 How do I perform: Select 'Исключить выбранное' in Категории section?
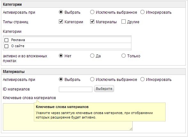click(92, 12)
